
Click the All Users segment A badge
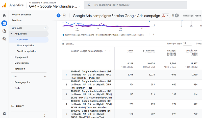pos(59,15)
